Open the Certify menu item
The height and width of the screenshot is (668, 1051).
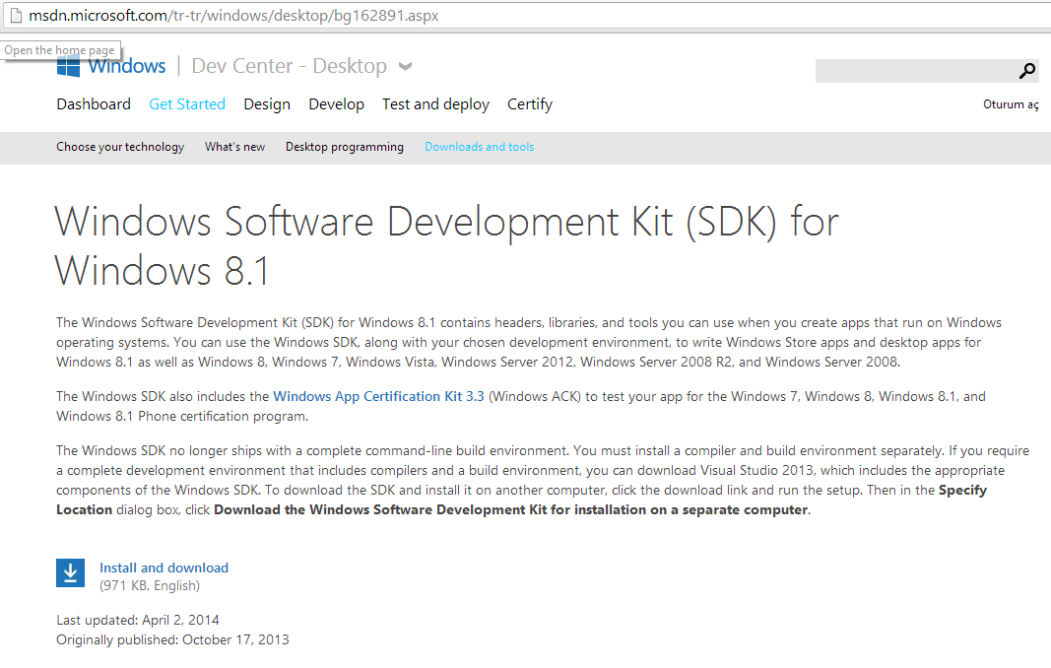[530, 104]
